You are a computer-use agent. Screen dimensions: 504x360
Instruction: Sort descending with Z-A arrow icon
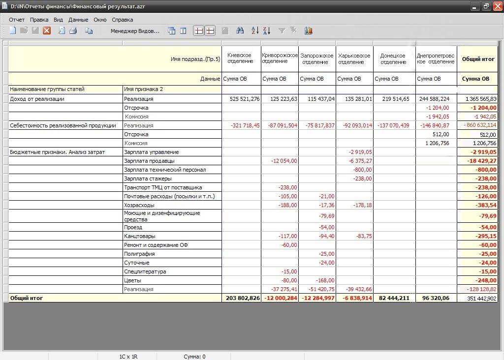tap(266, 30)
